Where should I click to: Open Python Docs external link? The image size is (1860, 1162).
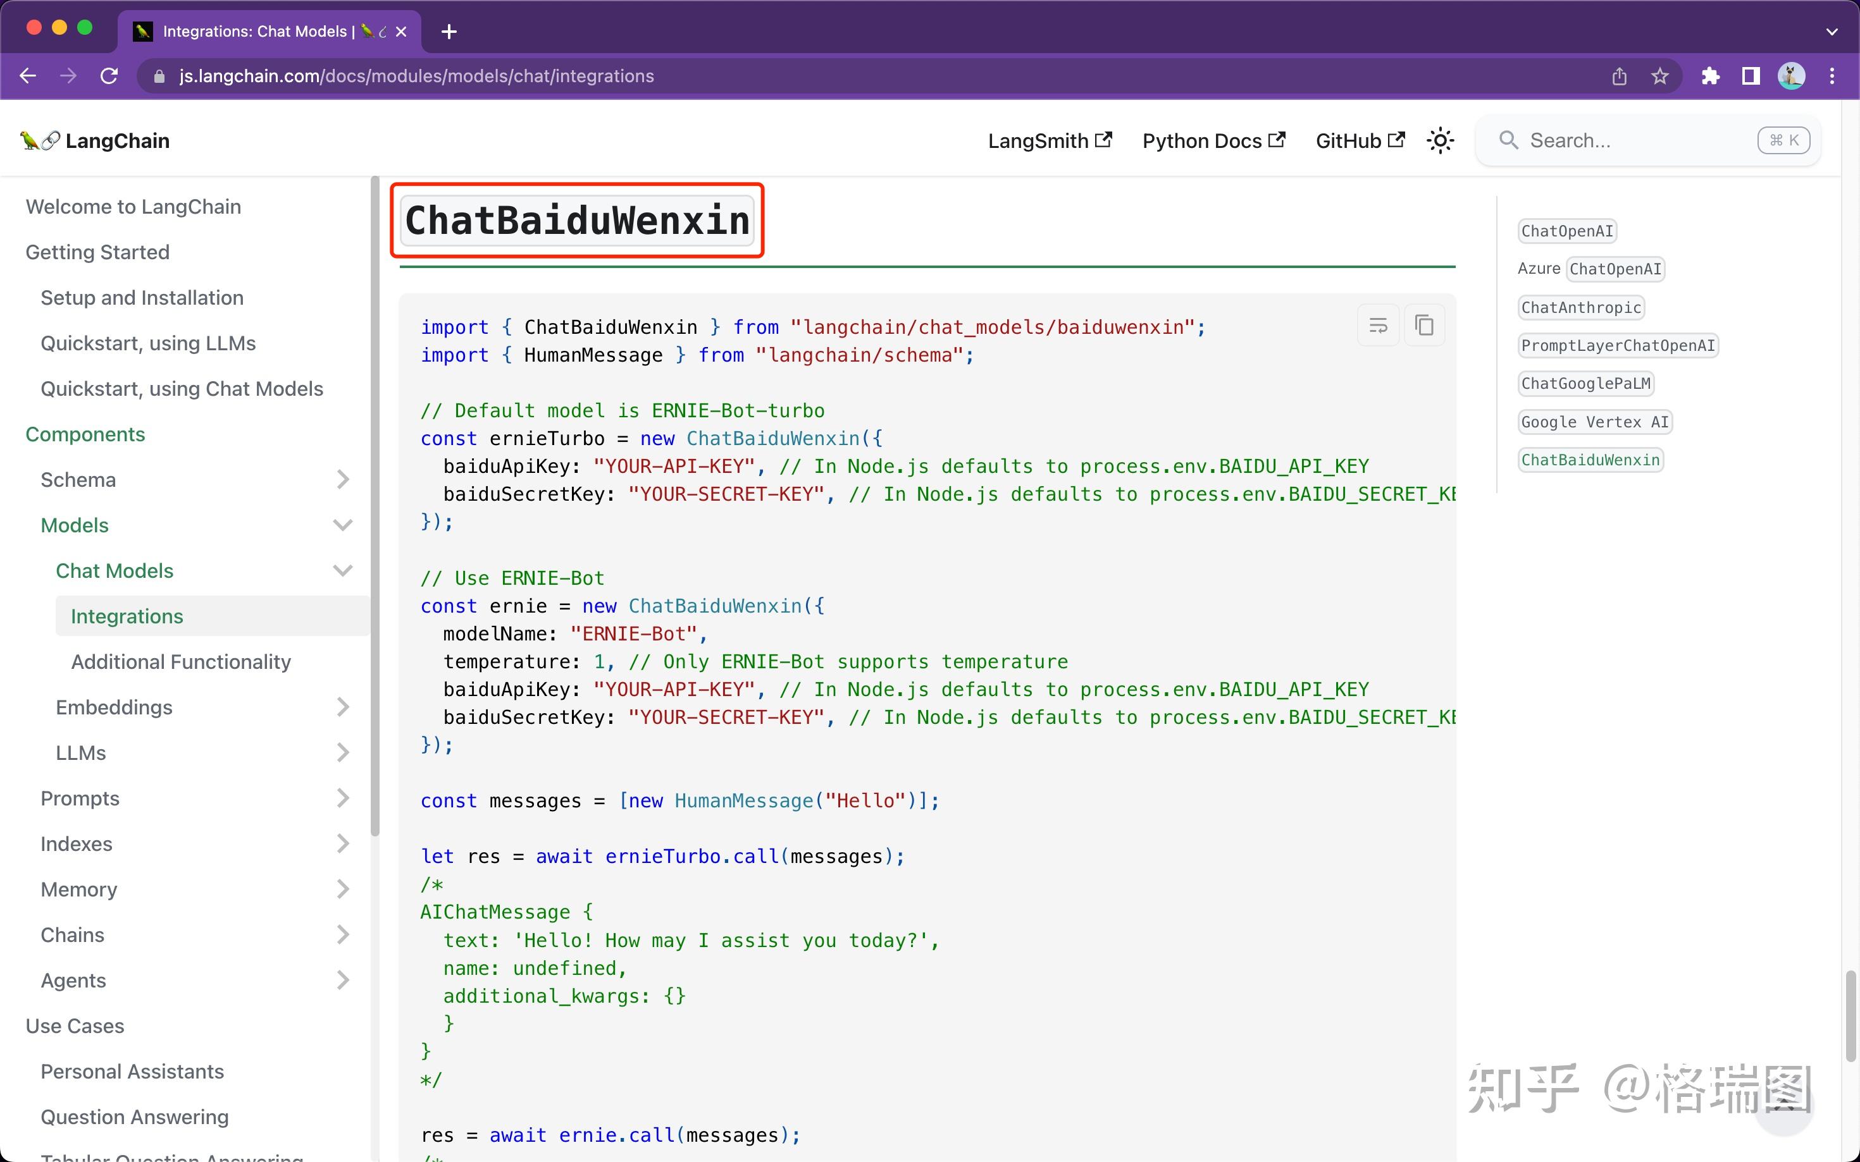(1213, 140)
